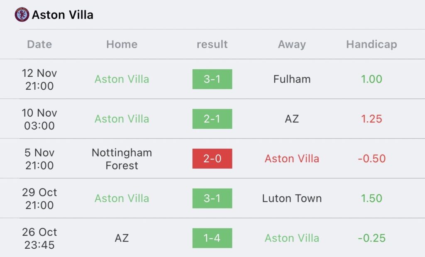Click AZ as home team on 26 Oct
The height and width of the screenshot is (257, 425).
(122, 238)
